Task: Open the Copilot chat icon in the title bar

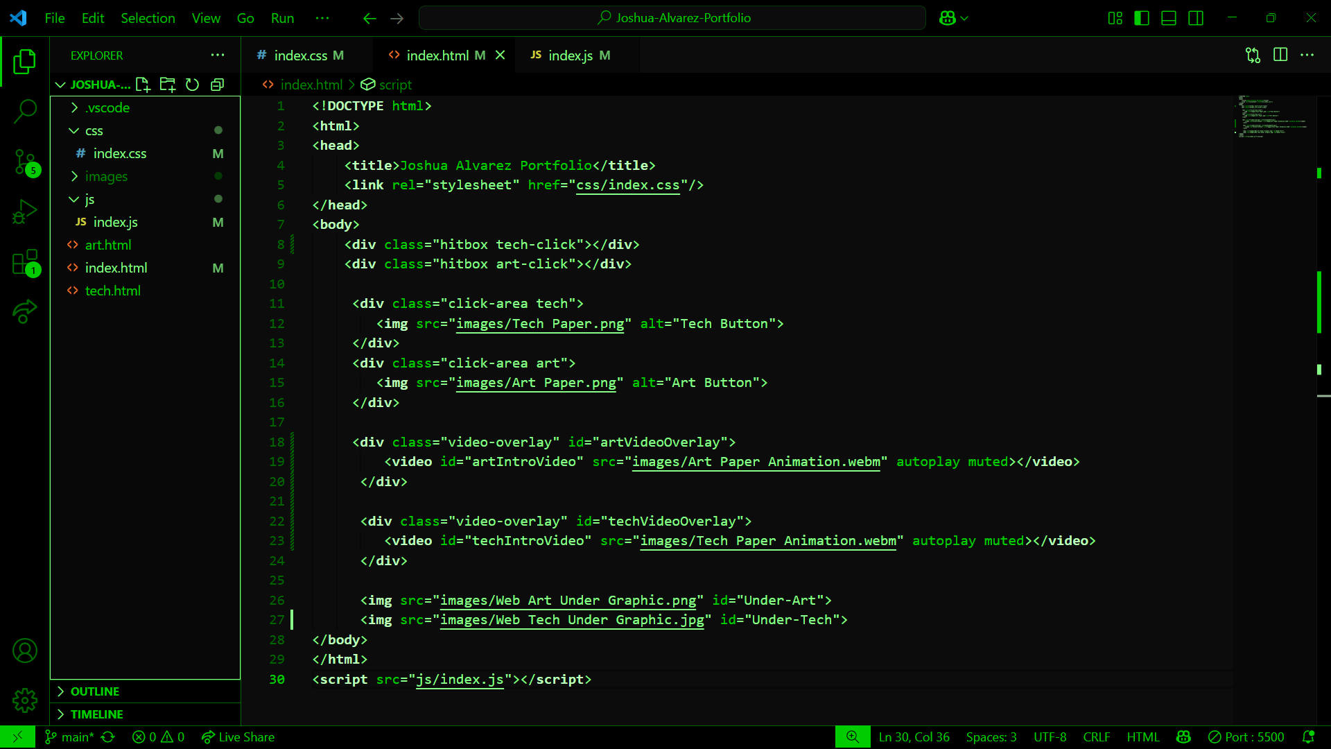Action: tap(947, 19)
